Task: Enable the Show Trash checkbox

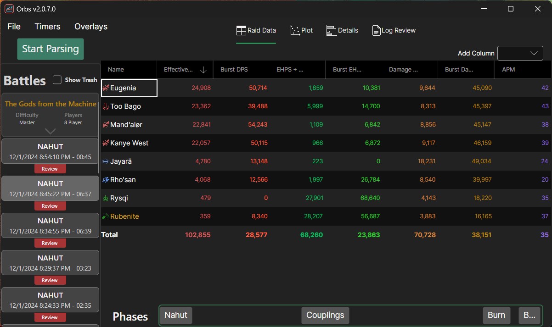Action: coord(57,80)
